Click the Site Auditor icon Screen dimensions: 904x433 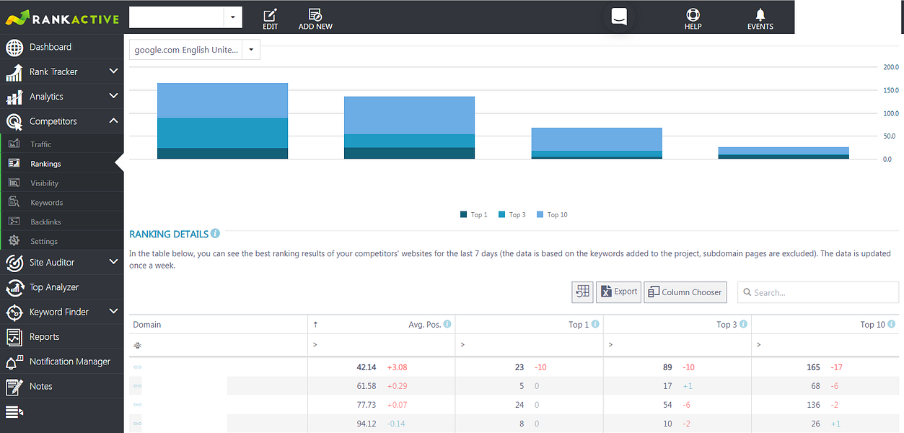14,263
